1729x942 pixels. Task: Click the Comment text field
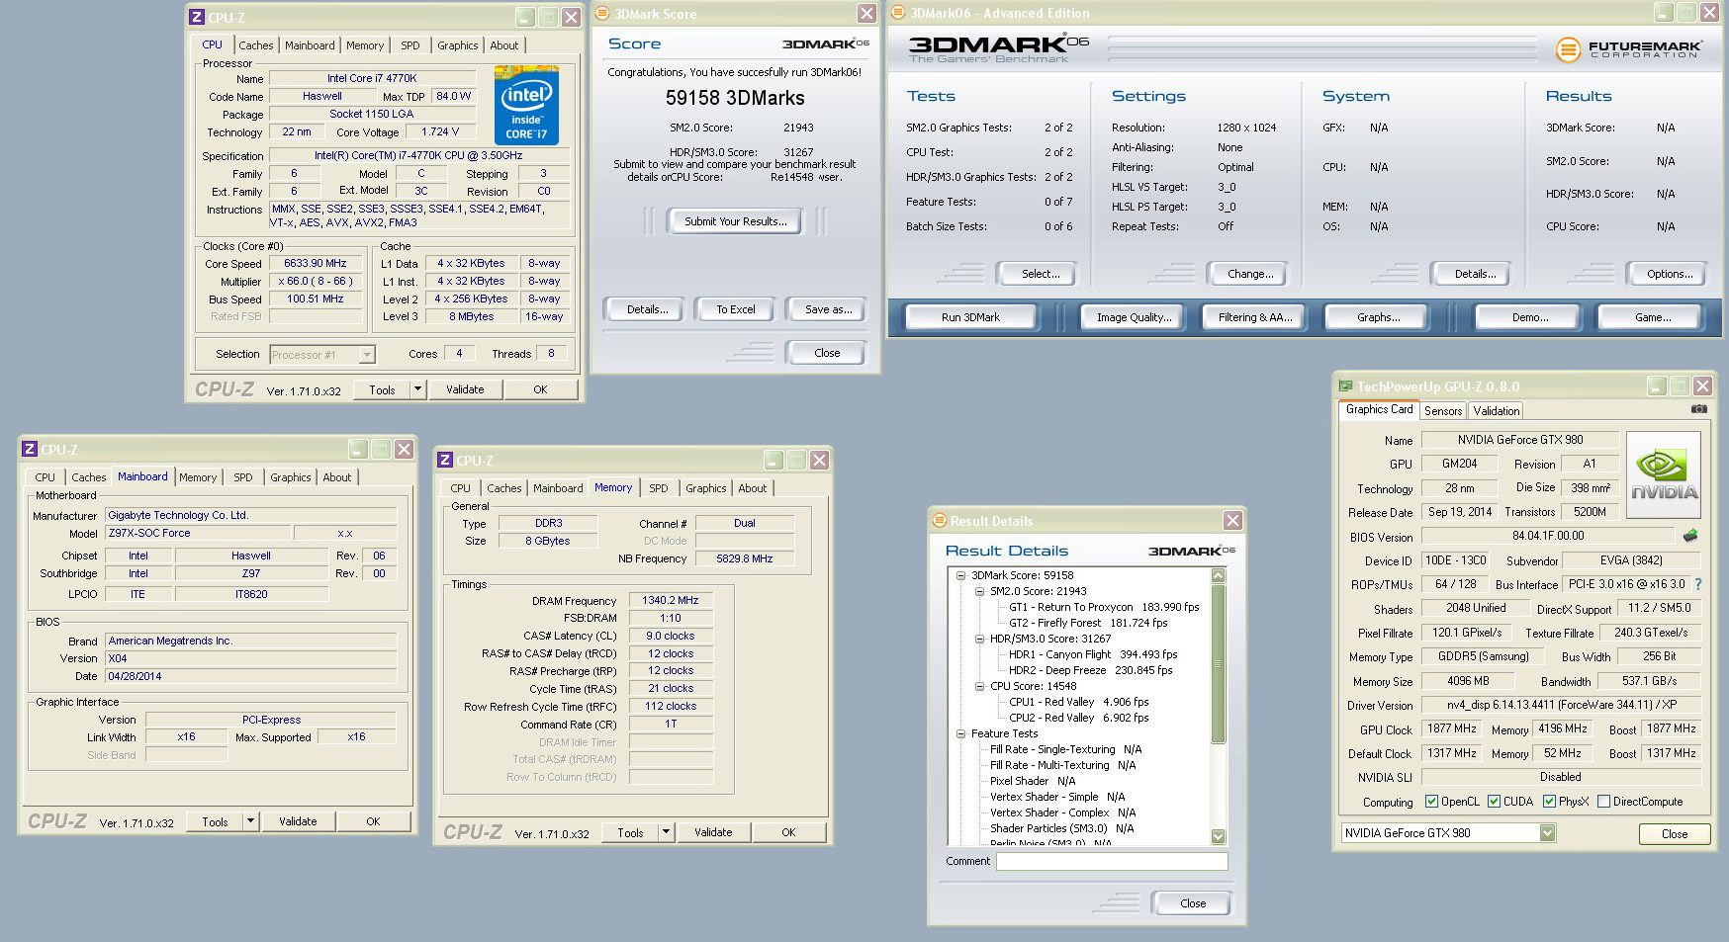[x=1111, y=861]
